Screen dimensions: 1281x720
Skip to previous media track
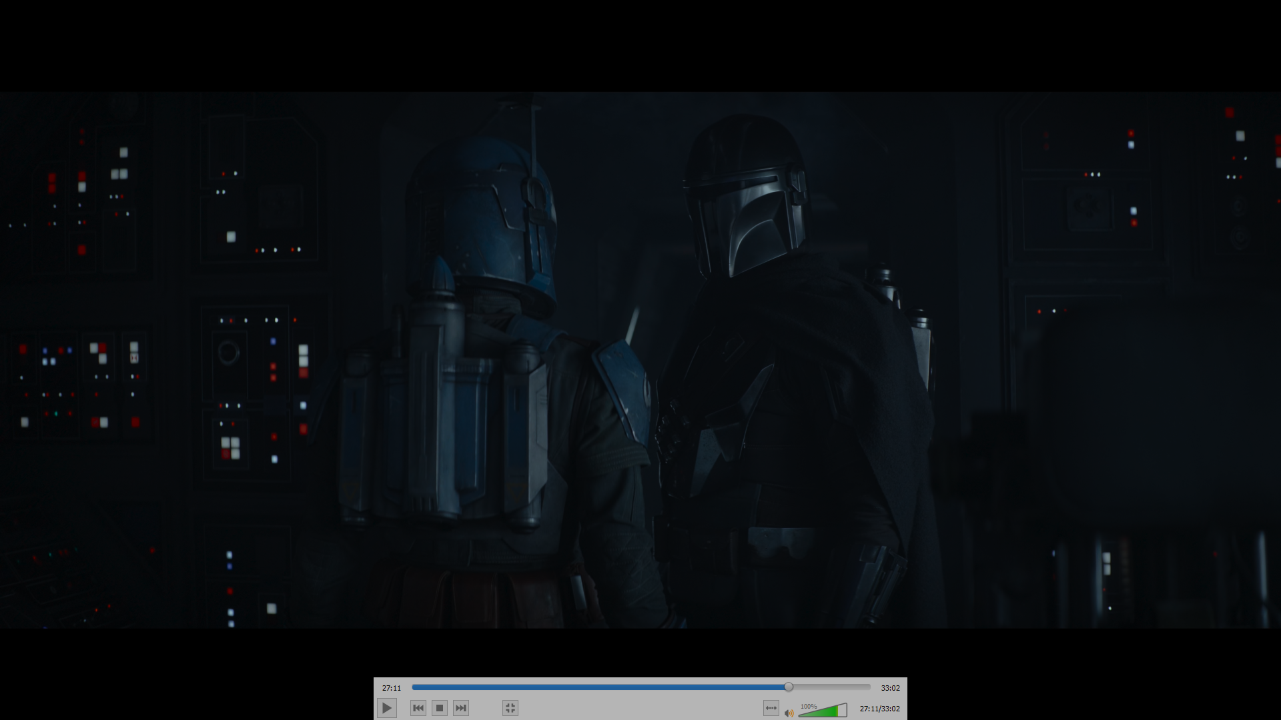point(418,708)
